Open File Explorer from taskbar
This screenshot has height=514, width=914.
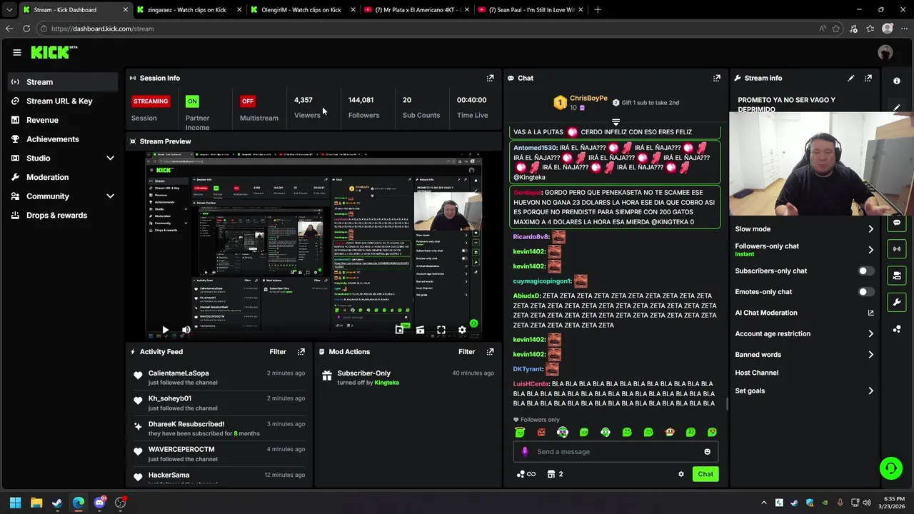36,503
